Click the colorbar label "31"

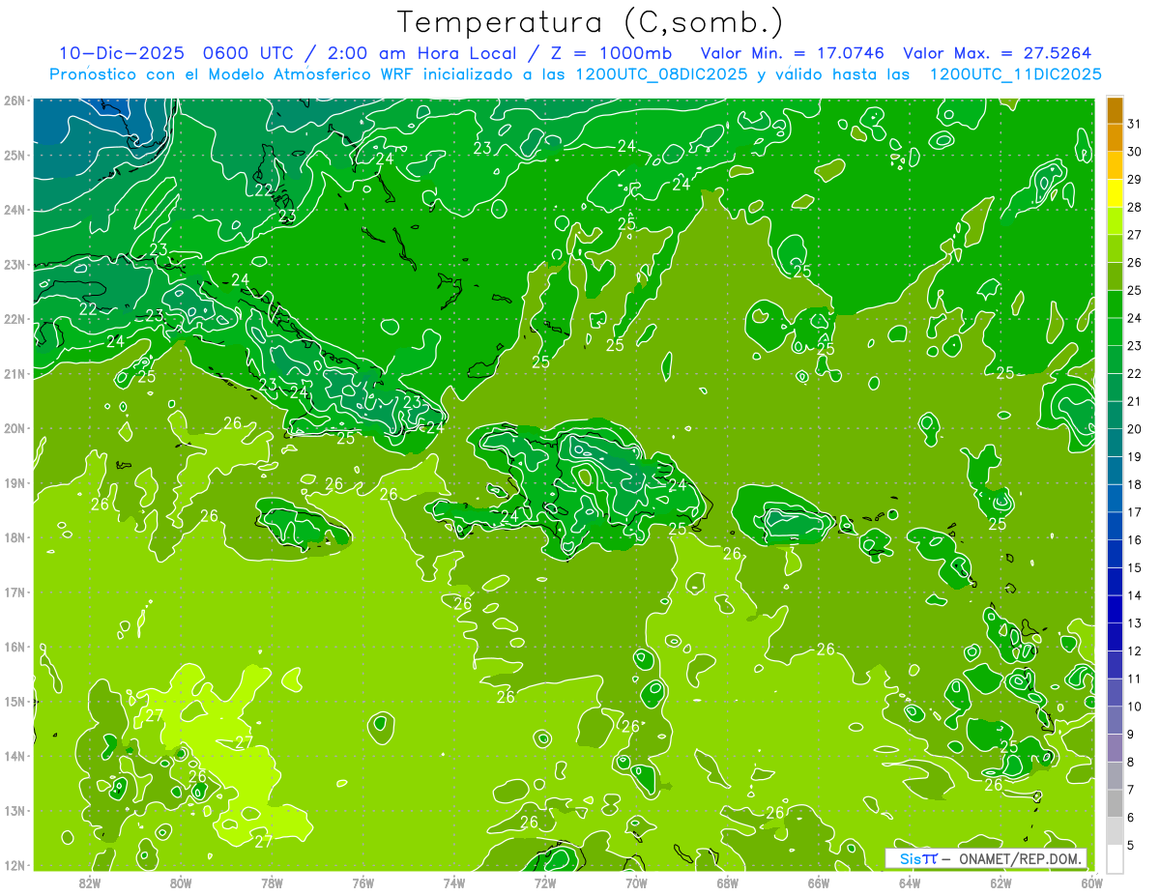[x=1135, y=125]
